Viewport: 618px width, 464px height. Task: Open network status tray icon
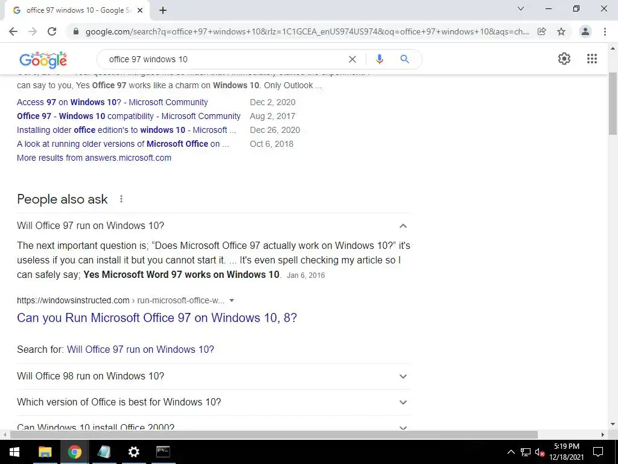[526, 452]
